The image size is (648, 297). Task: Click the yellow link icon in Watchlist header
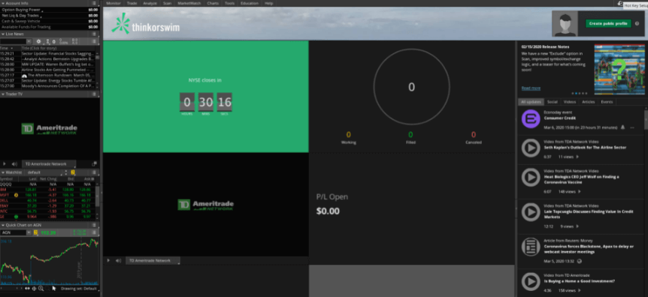click(x=73, y=172)
